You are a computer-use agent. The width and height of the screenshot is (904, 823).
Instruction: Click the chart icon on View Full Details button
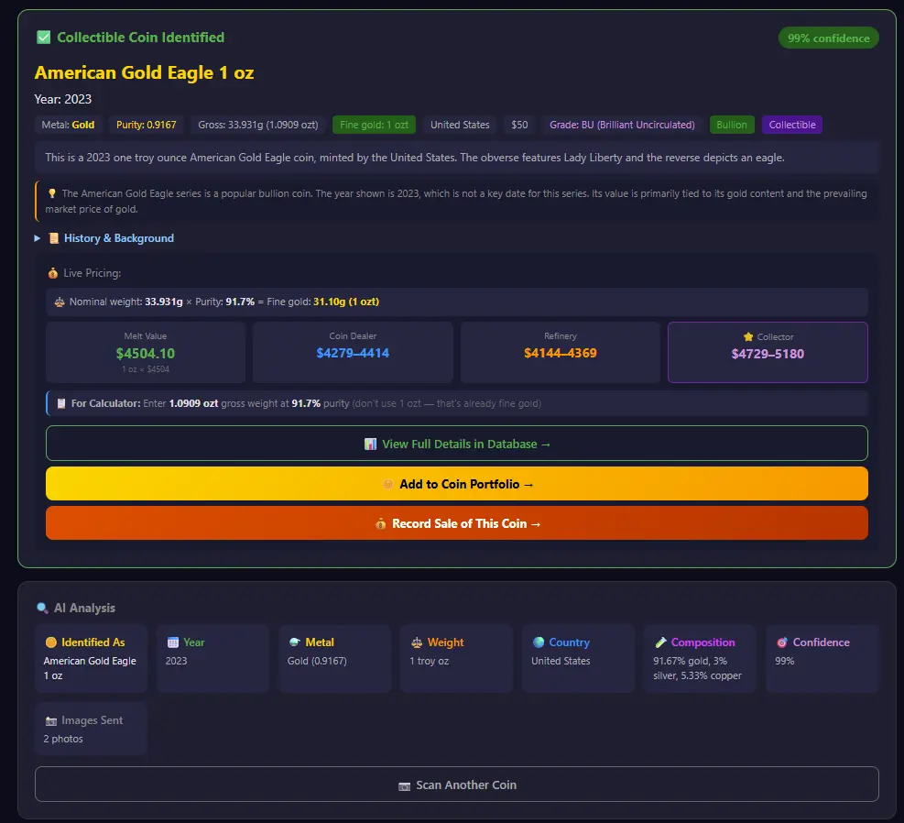(370, 444)
